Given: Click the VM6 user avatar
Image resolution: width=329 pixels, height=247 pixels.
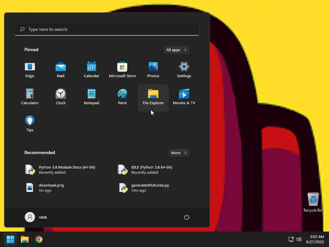Looking at the screenshot, I should pyautogui.click(x=30, y=217).
